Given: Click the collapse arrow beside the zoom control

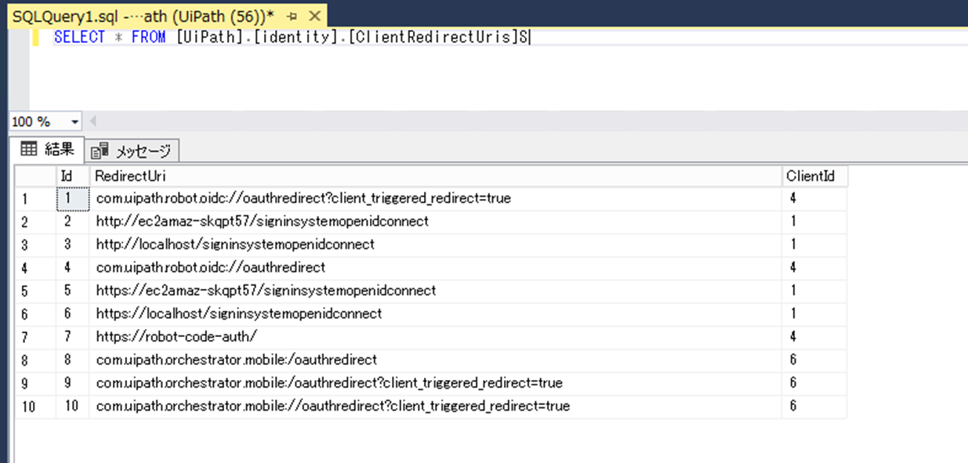Looking at the screenshot, I should click(92, 121).
